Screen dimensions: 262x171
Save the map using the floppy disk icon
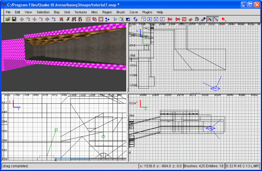click(14, 19)
